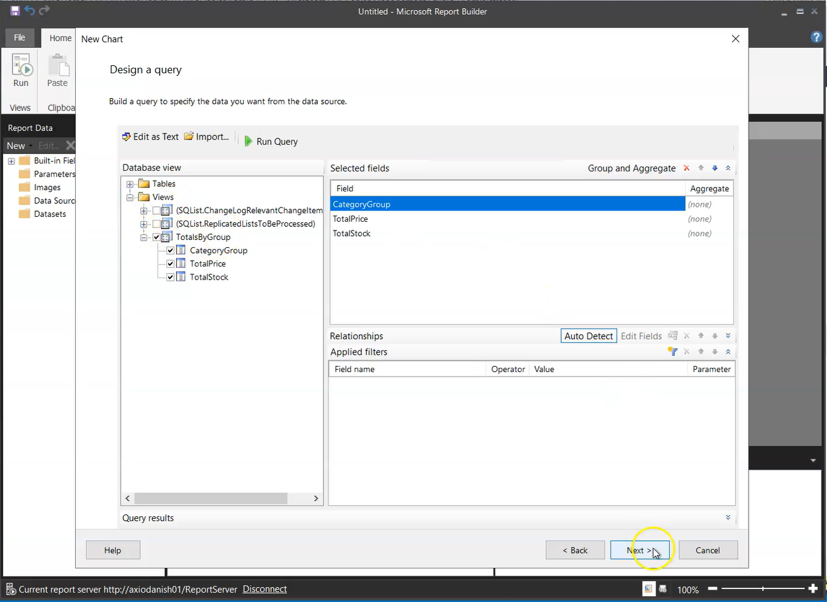The width and height of the screenshot is (827, 602).
Task: Click the Edit as Text icon
Action: click(127, 137)
